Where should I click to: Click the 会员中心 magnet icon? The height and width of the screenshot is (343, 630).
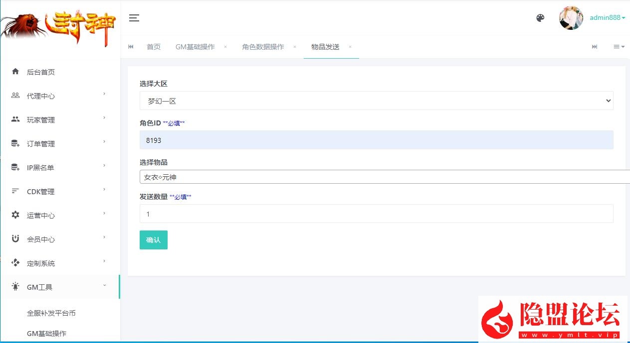tap(15, 239)
